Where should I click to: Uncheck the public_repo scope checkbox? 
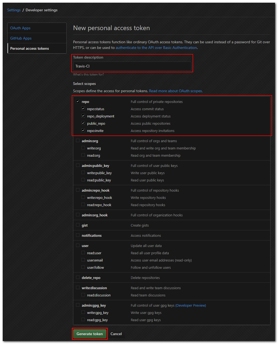tap(83, 123)
